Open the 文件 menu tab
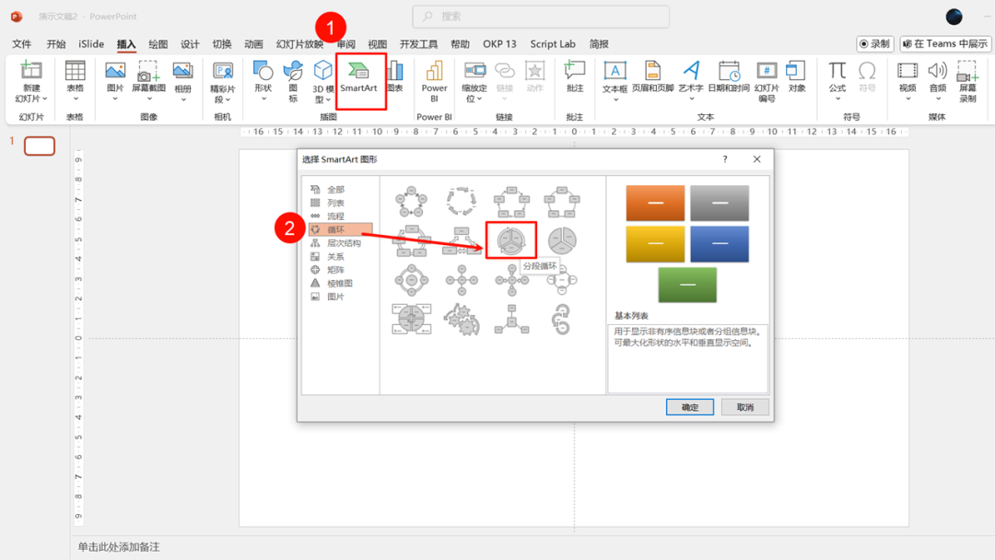The width and height of the screenshot is (995, 560). [21, 44]
